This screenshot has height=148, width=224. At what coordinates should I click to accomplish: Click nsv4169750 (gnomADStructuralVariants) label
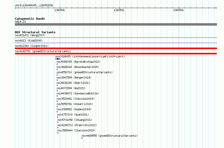pos(43,51)
